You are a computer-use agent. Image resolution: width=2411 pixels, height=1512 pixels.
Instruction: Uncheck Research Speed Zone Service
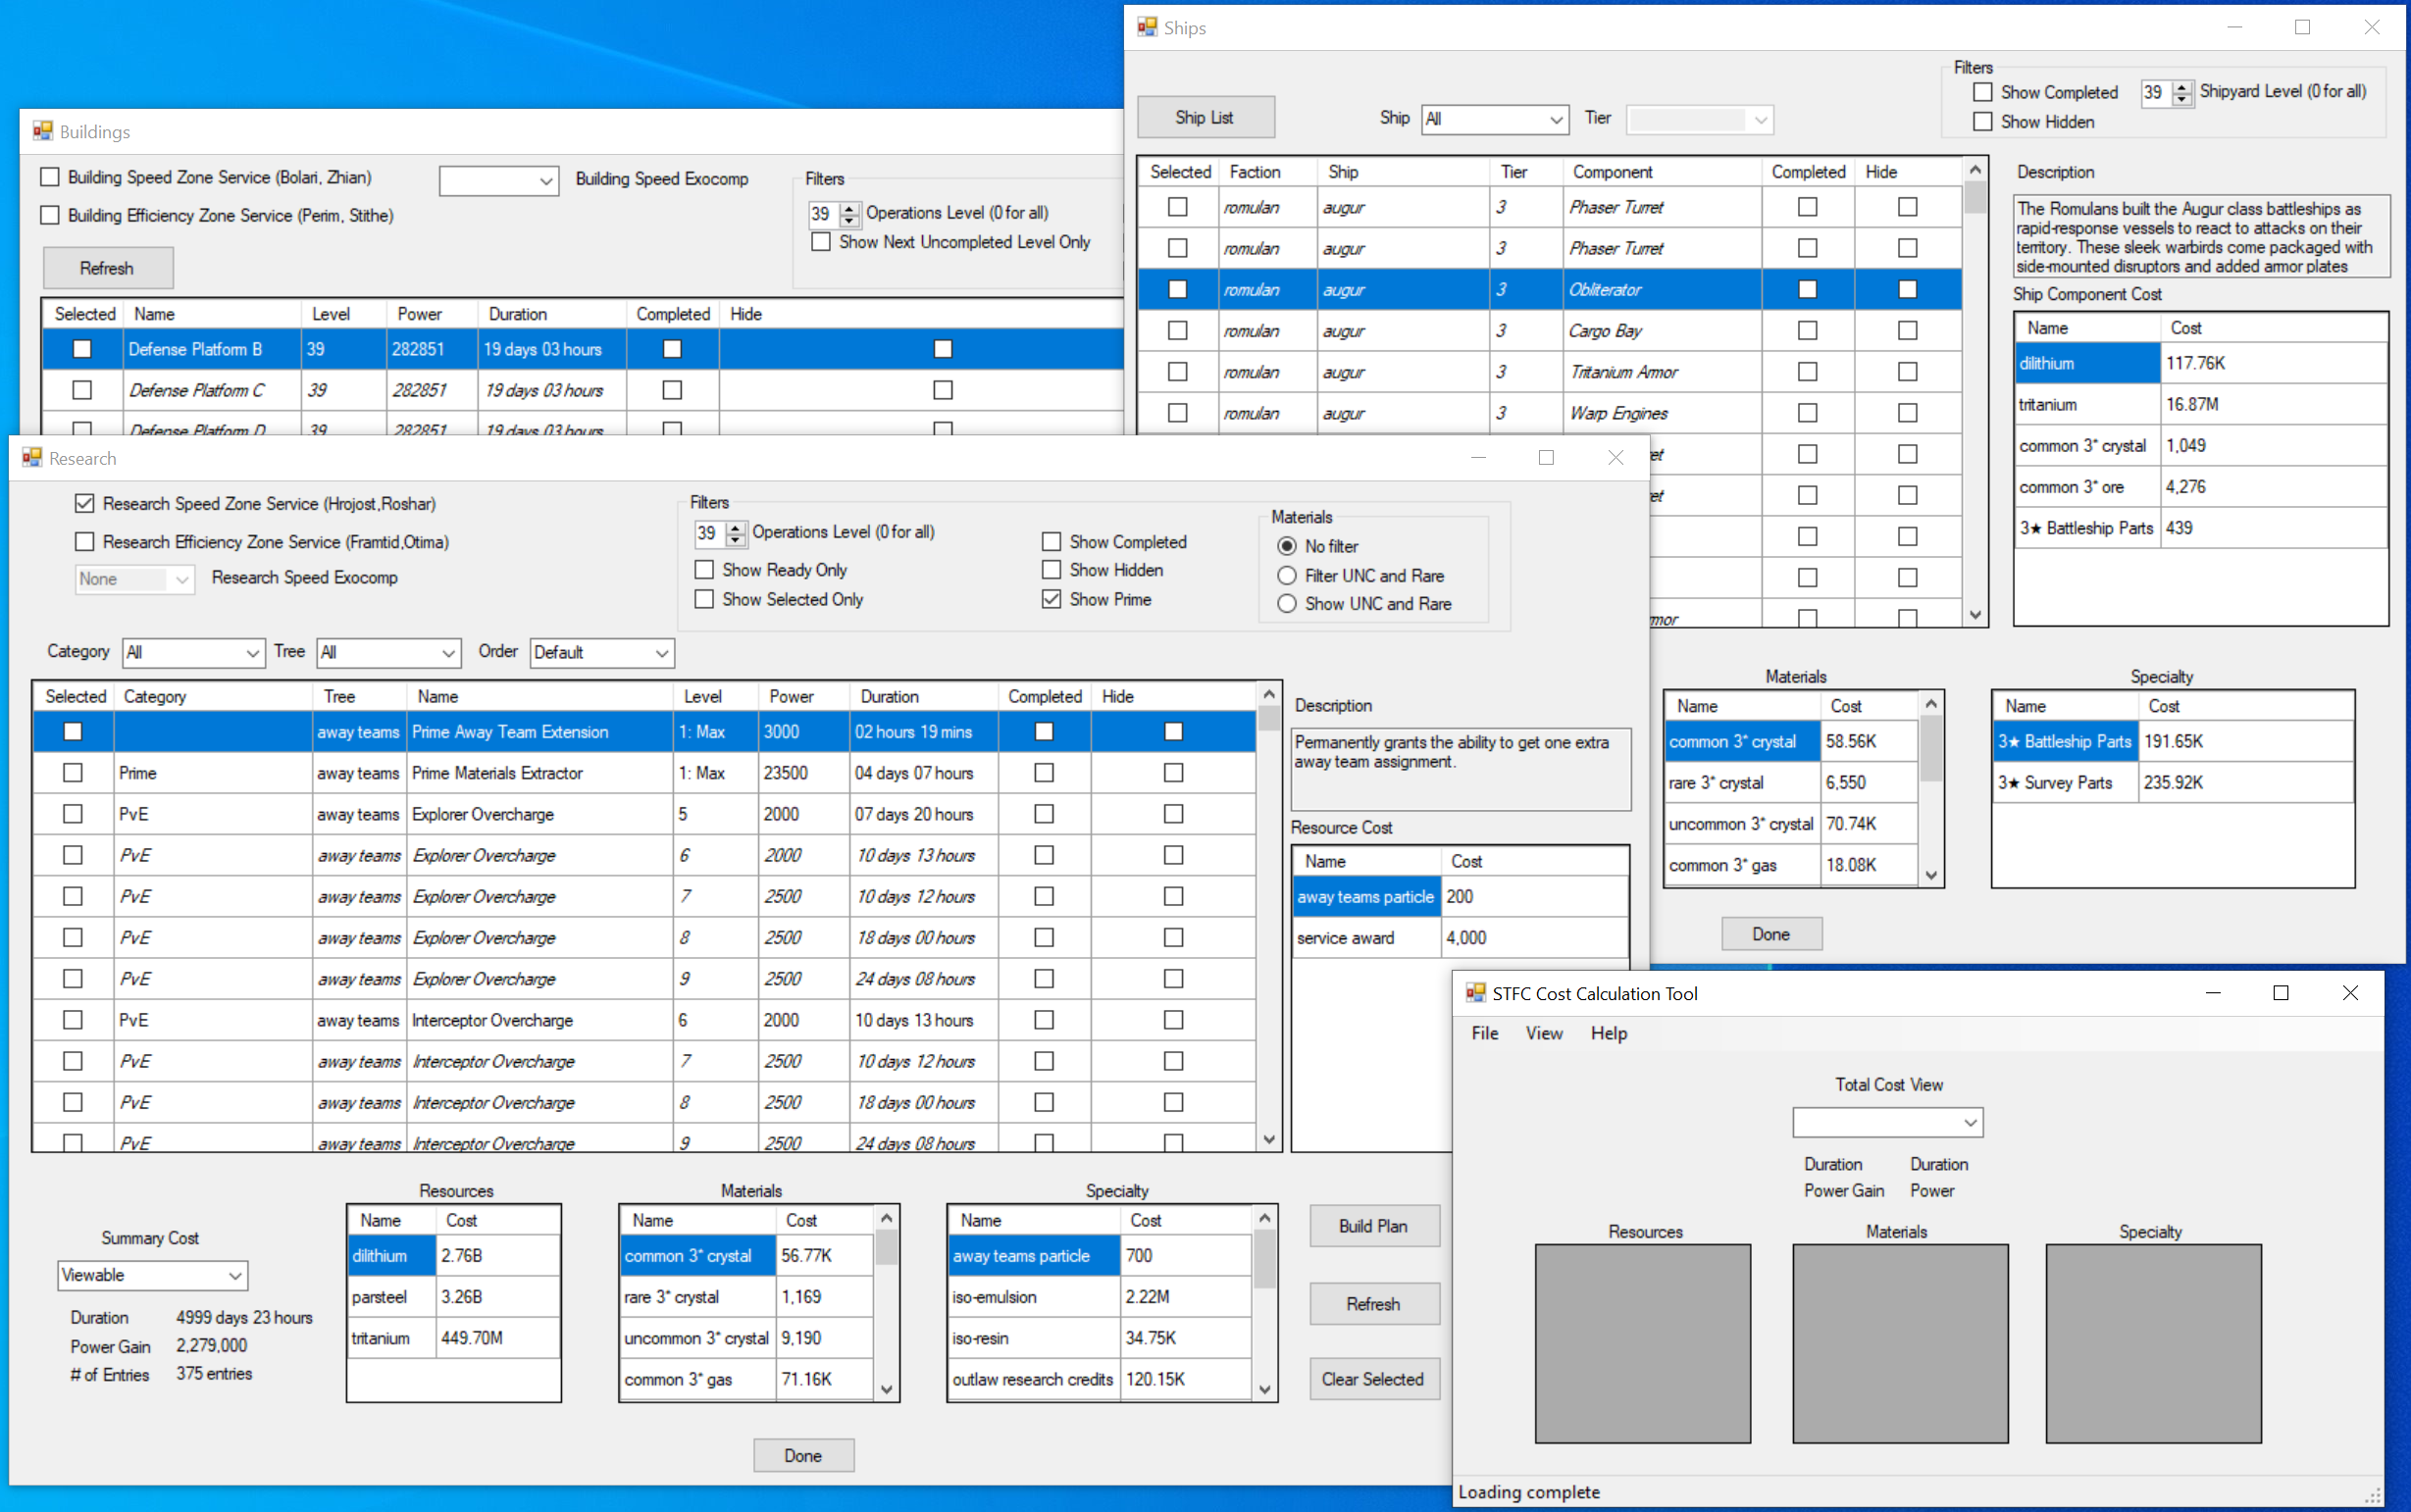pos(85,503)
